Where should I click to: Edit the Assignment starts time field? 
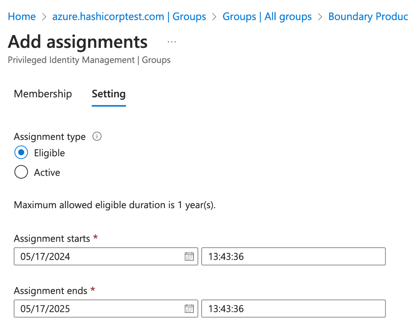pyautogui.click(x=294, y=257)
